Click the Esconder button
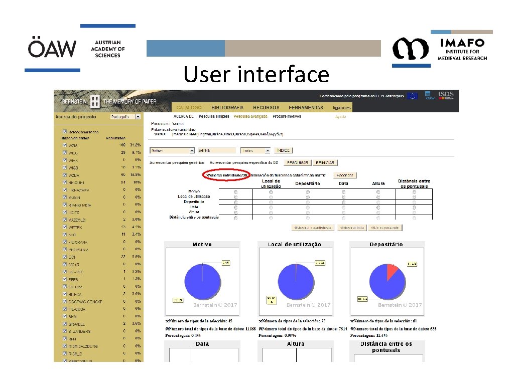Viewport: 514px width, 385px height. (x=345, y=175)
